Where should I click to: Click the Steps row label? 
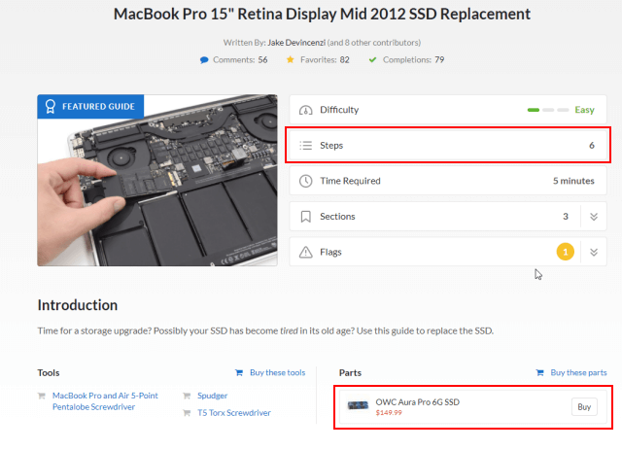tap(331, 145)
